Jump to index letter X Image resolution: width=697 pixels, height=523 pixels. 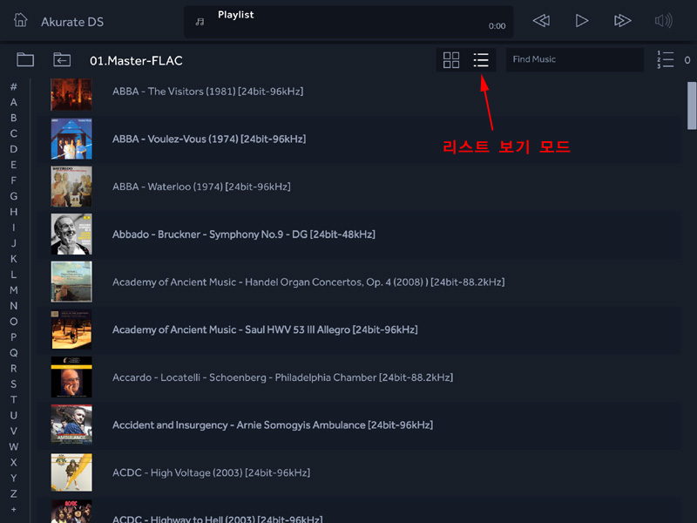[14, 463]
